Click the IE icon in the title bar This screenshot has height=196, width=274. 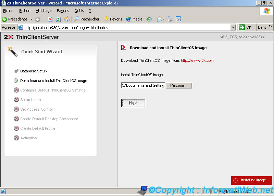pyautogui.click(x=3, y=3)
